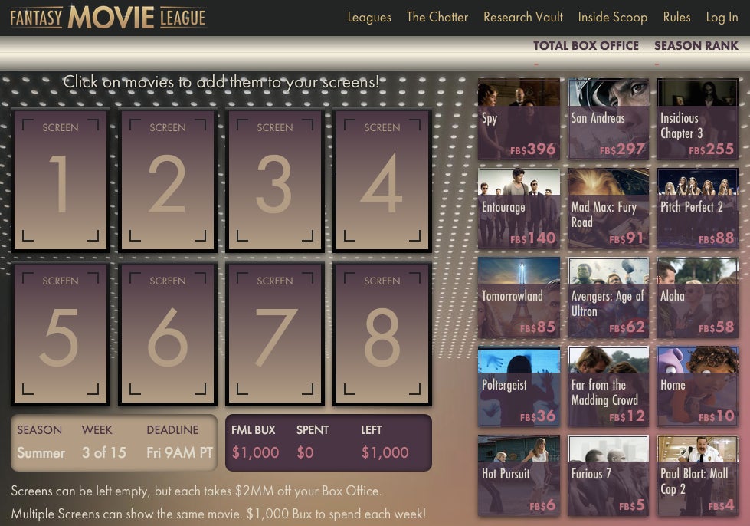Click the 'Multiple Screens can show' note
This screenshot has width=750, height=526.
[218, 514]
